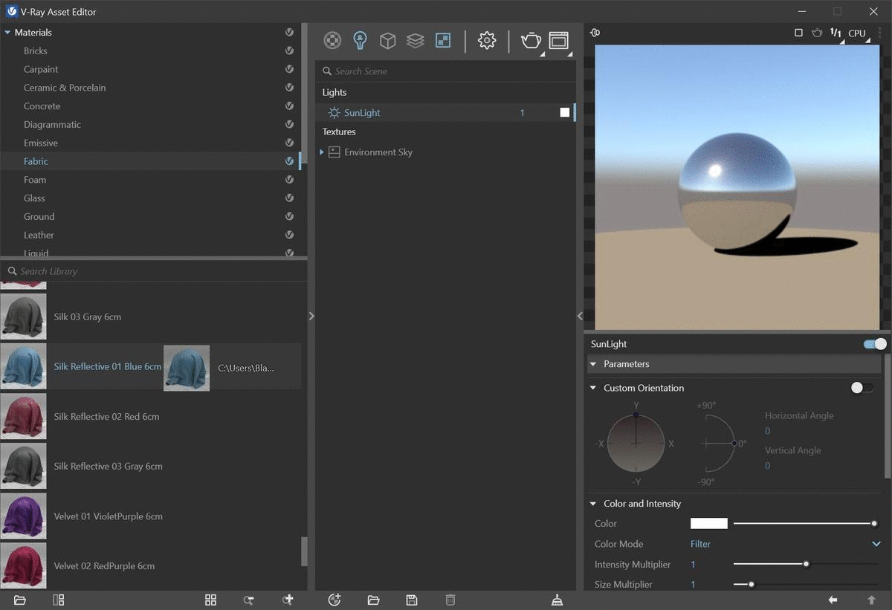The width and height of the screenshot is (892, 610).
Task: Open the Geometry asset category
Action: [387, 40]
